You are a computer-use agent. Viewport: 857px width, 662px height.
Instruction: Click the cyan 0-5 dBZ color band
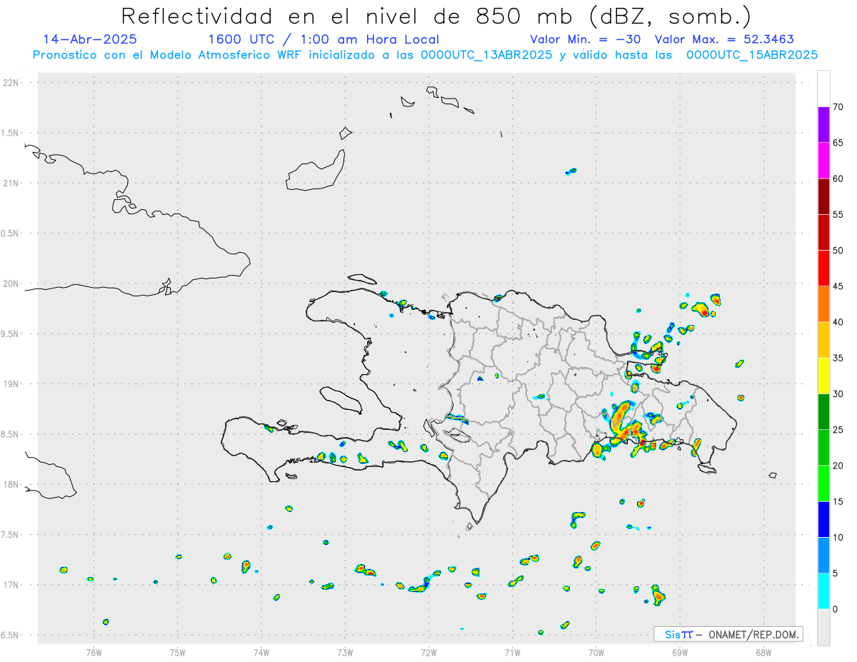pyautogui.click(x=823, y=591)
